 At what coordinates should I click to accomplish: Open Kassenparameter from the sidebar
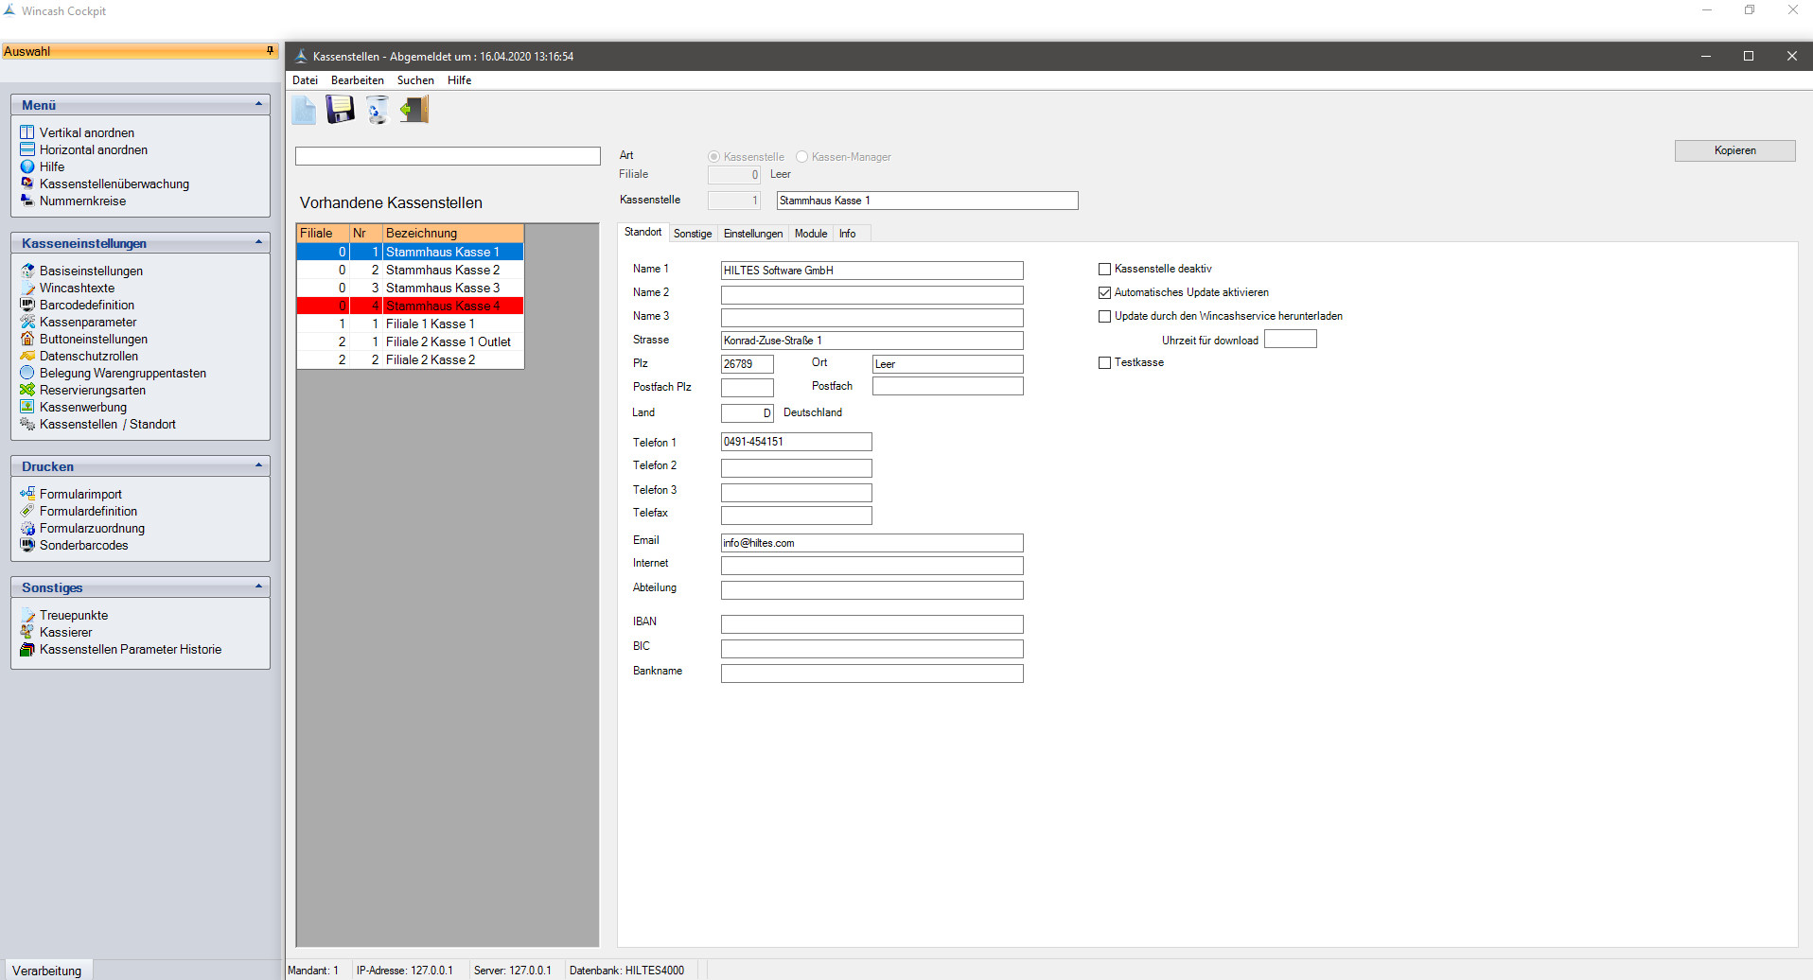87,323
